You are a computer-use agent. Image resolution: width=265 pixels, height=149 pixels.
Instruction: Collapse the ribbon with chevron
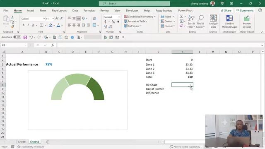[262, 32]
